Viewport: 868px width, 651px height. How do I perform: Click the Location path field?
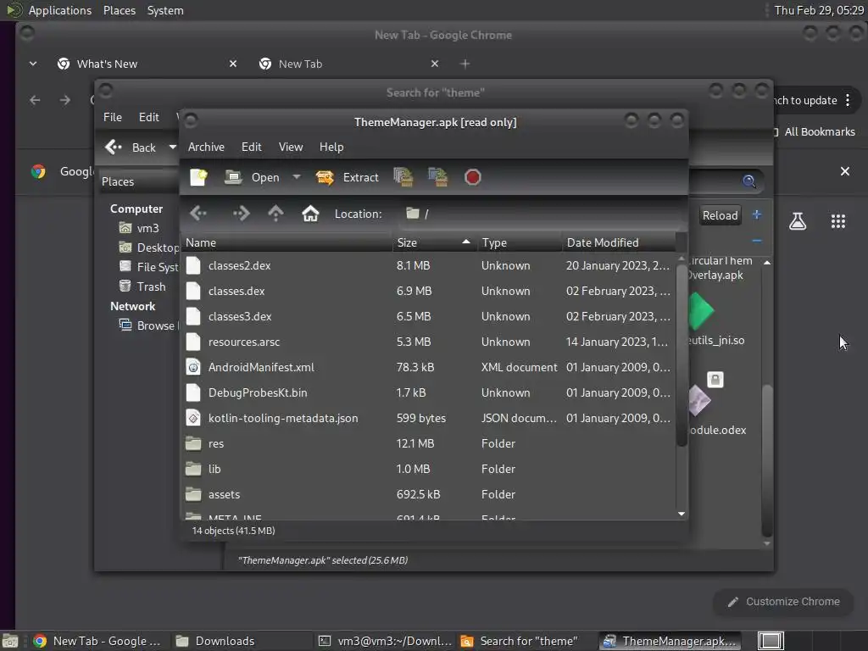[540, 214]
